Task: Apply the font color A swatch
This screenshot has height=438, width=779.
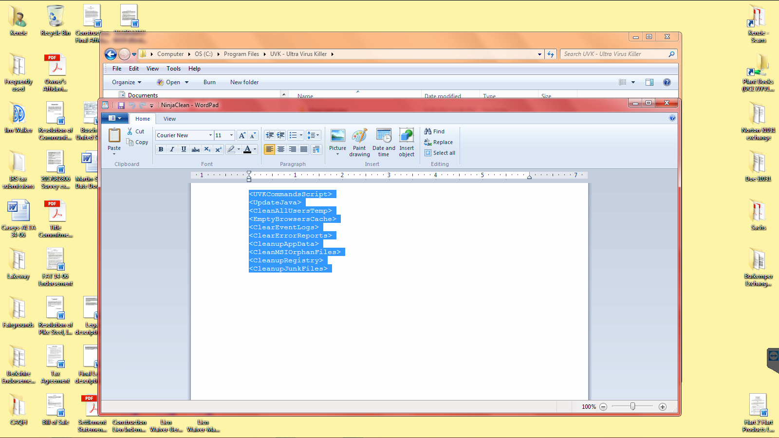Action: point(247,149)
